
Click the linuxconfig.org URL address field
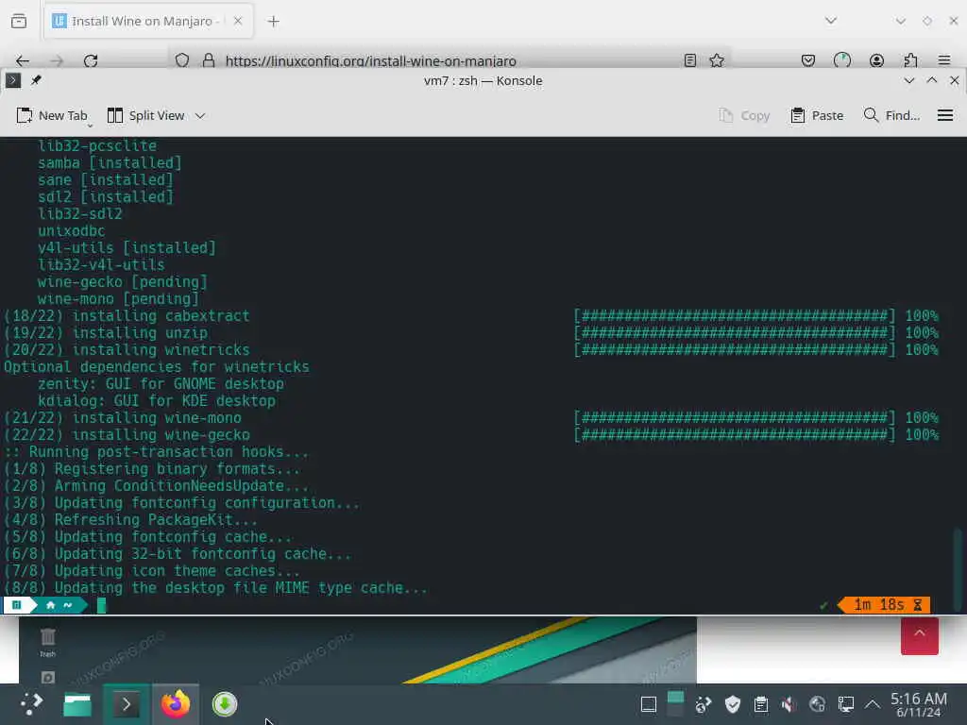click(370, 61)
